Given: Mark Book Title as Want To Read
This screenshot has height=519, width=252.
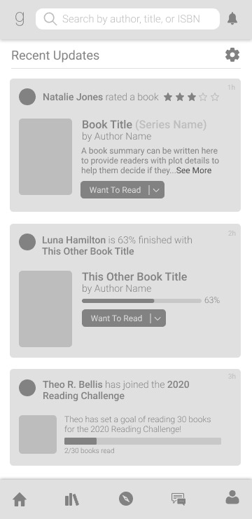Looking at the screenshot, I should [x=115, y=190].
